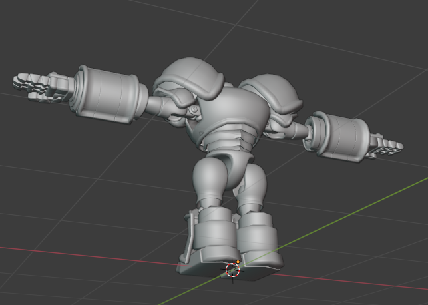
Task: Select the clawed hand at the far right
Action: [x=385, y=146]
